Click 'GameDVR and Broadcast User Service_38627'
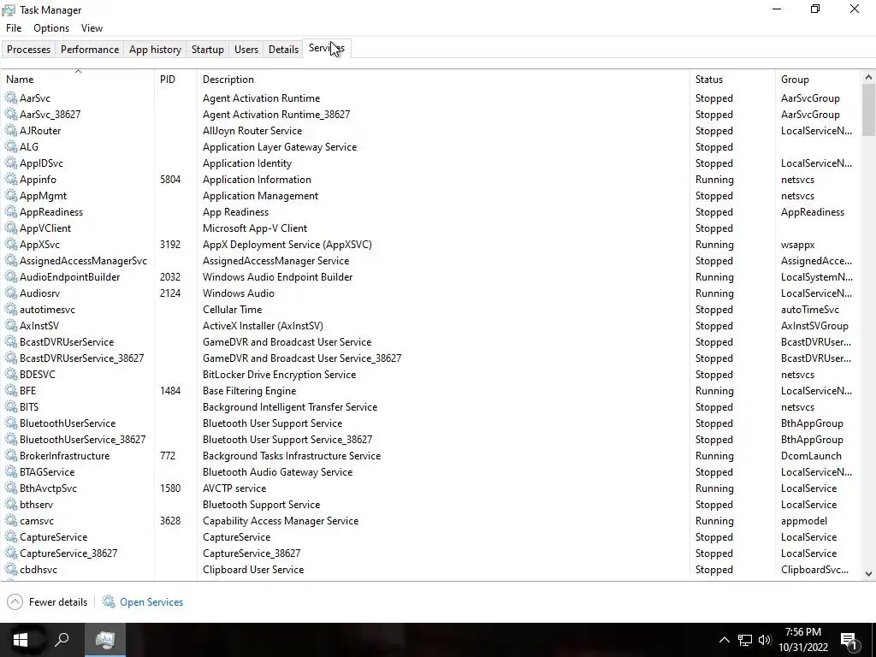The width and height of the screenshot is (876, 657). (x=302, y=358)
